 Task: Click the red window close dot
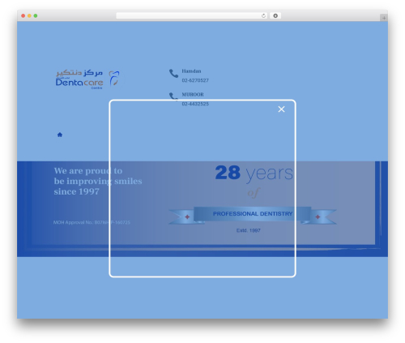23,15
